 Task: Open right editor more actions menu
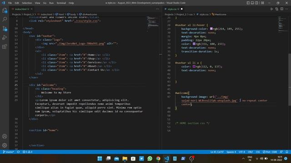(x=287, y=9)
